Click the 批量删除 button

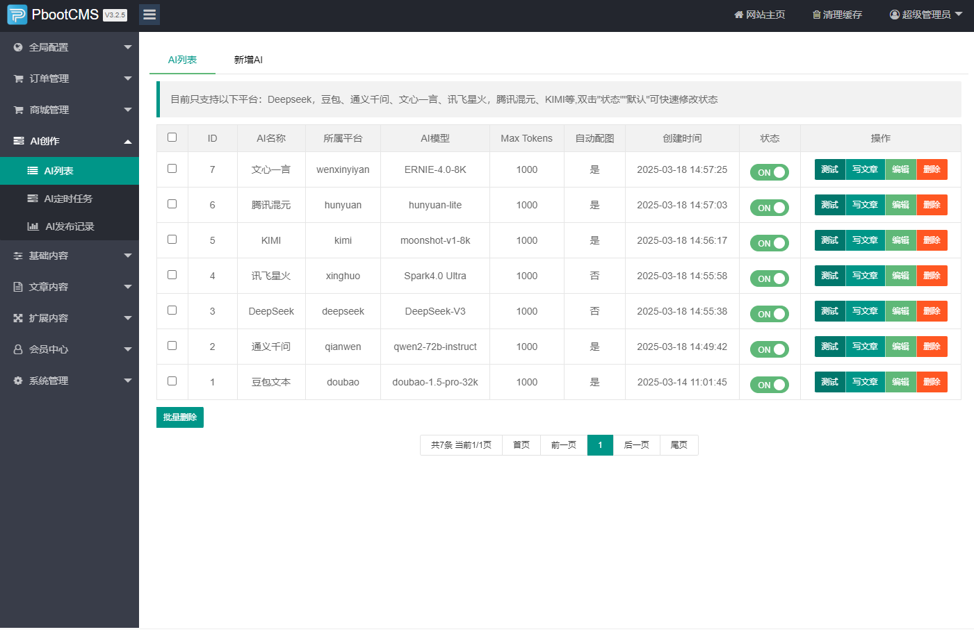(180, 417)
